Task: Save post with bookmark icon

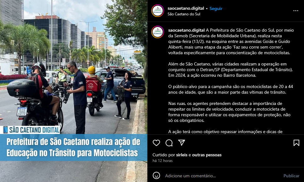Action: click(x=296, y=143)
